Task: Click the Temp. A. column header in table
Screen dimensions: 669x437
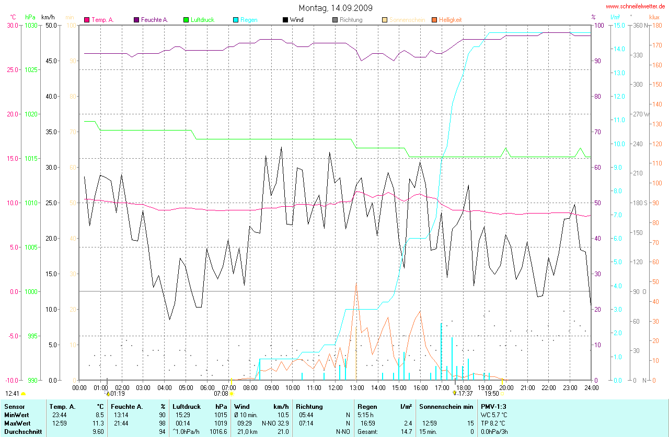Action: click(x=62, y=406)
